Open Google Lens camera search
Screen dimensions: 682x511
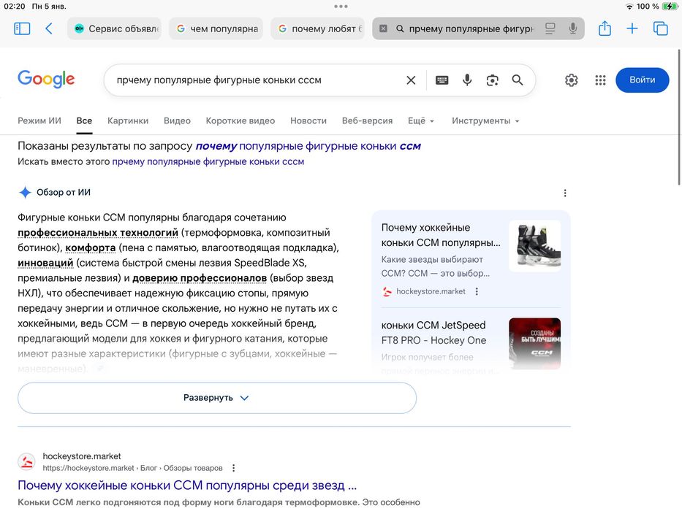point(493,80)
